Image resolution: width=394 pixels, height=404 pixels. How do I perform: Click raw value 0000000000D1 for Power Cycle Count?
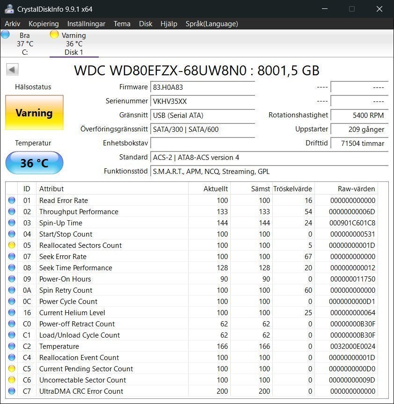click(352, 302)
